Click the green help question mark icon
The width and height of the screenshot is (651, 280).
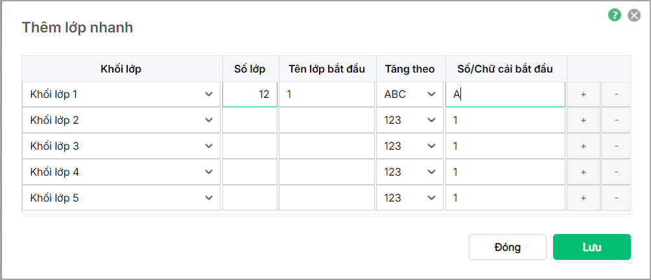coord(615,15)
